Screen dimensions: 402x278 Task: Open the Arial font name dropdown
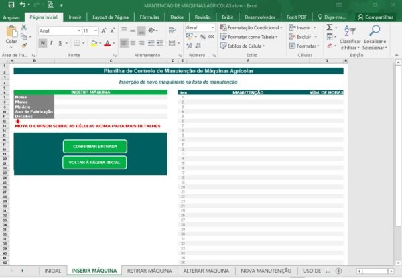(x=79, y=31)
